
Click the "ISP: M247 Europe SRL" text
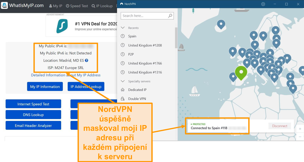pyautogui.click(x=66, y=68)
